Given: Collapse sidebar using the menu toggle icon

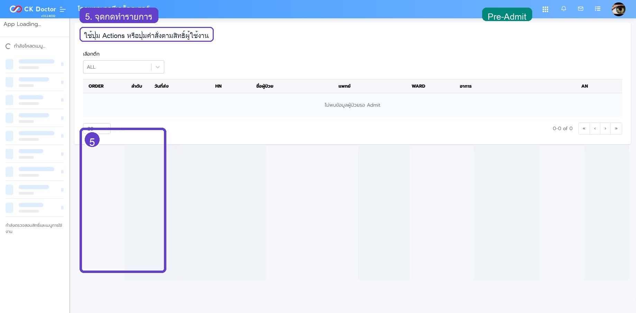Looking at the screenshot, I should pos(63,9).
